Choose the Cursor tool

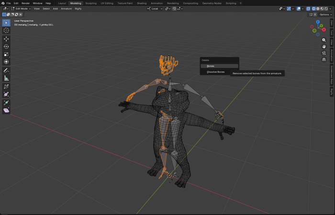click(6, 31)
